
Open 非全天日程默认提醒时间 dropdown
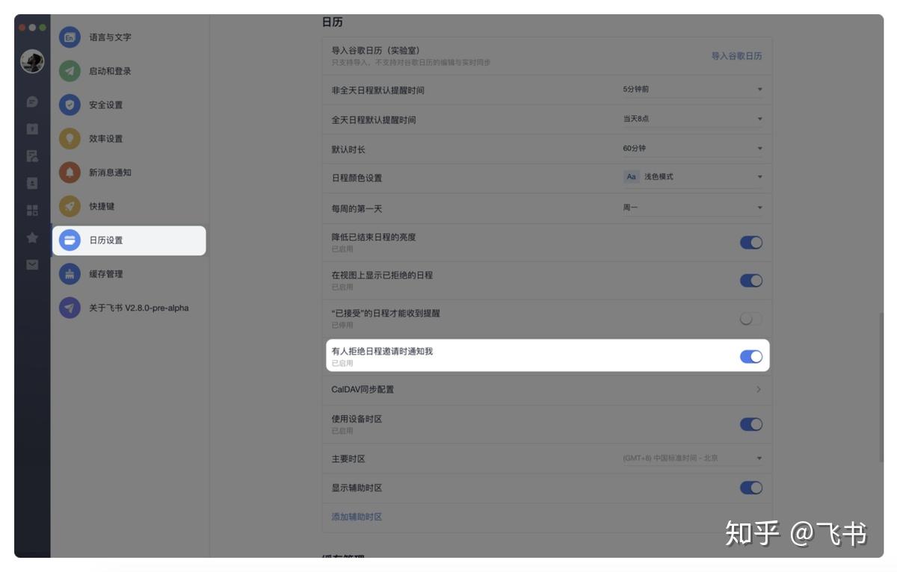[x=691, y=90]
